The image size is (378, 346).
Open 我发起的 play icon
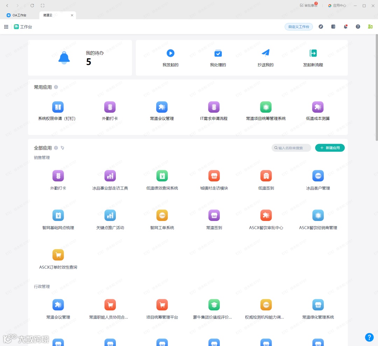point(170,53)
